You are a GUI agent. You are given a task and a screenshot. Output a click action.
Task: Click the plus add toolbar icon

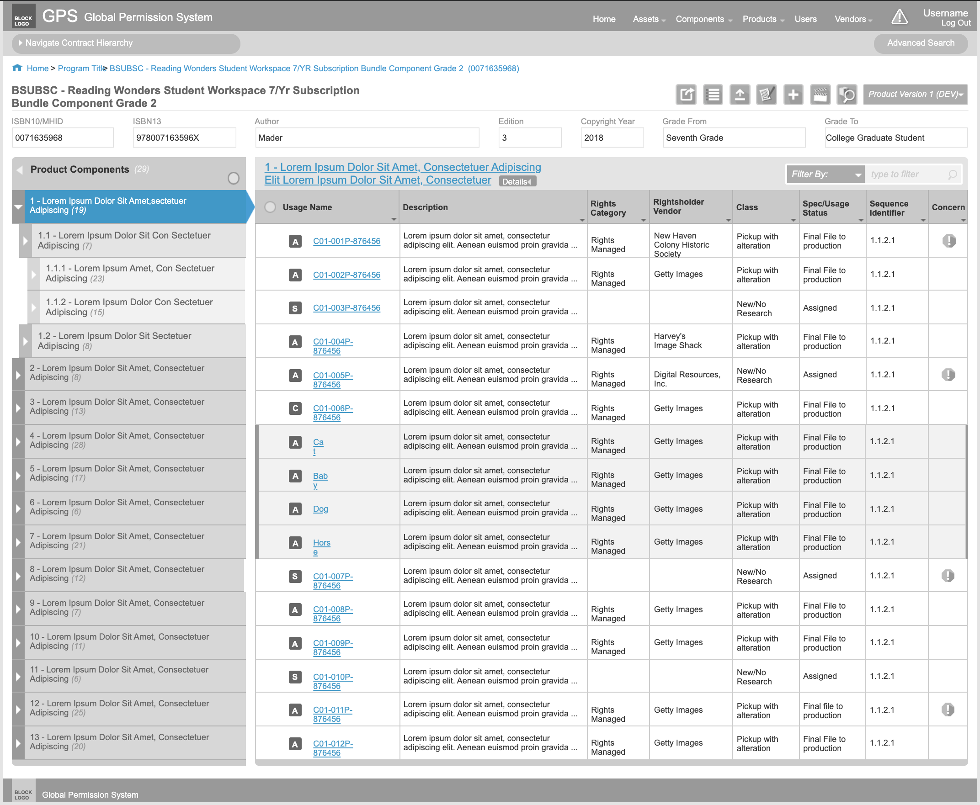[793, 95]
